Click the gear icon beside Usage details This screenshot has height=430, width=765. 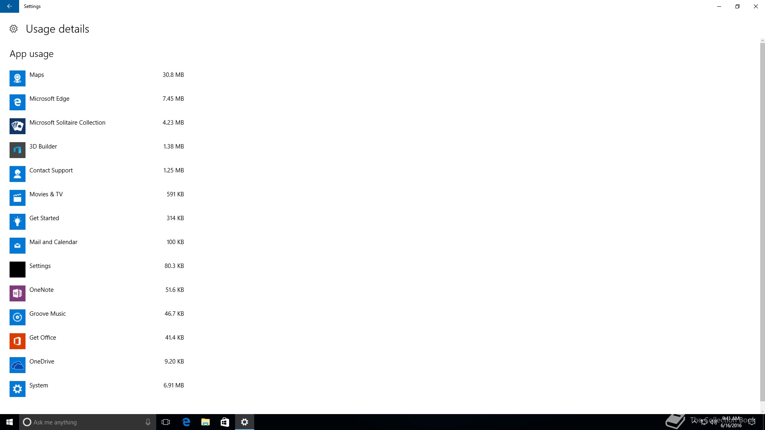14,29
